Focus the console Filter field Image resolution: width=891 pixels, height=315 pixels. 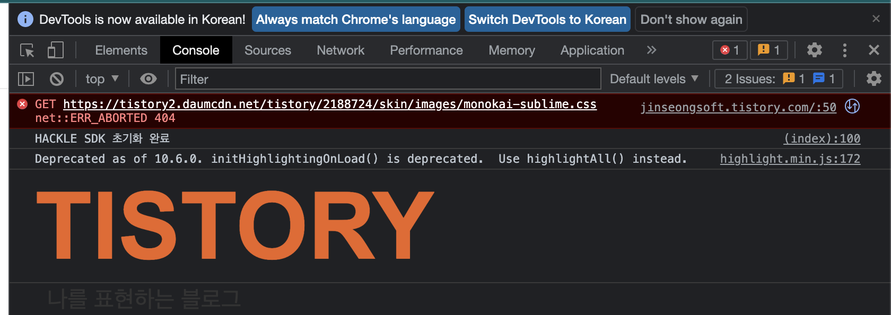[x=388, y=79]
